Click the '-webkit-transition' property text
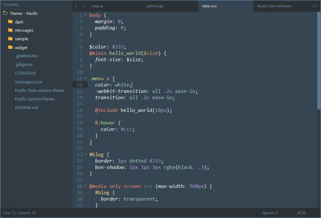Screen dimensions: 321x218 pos(121,91)
